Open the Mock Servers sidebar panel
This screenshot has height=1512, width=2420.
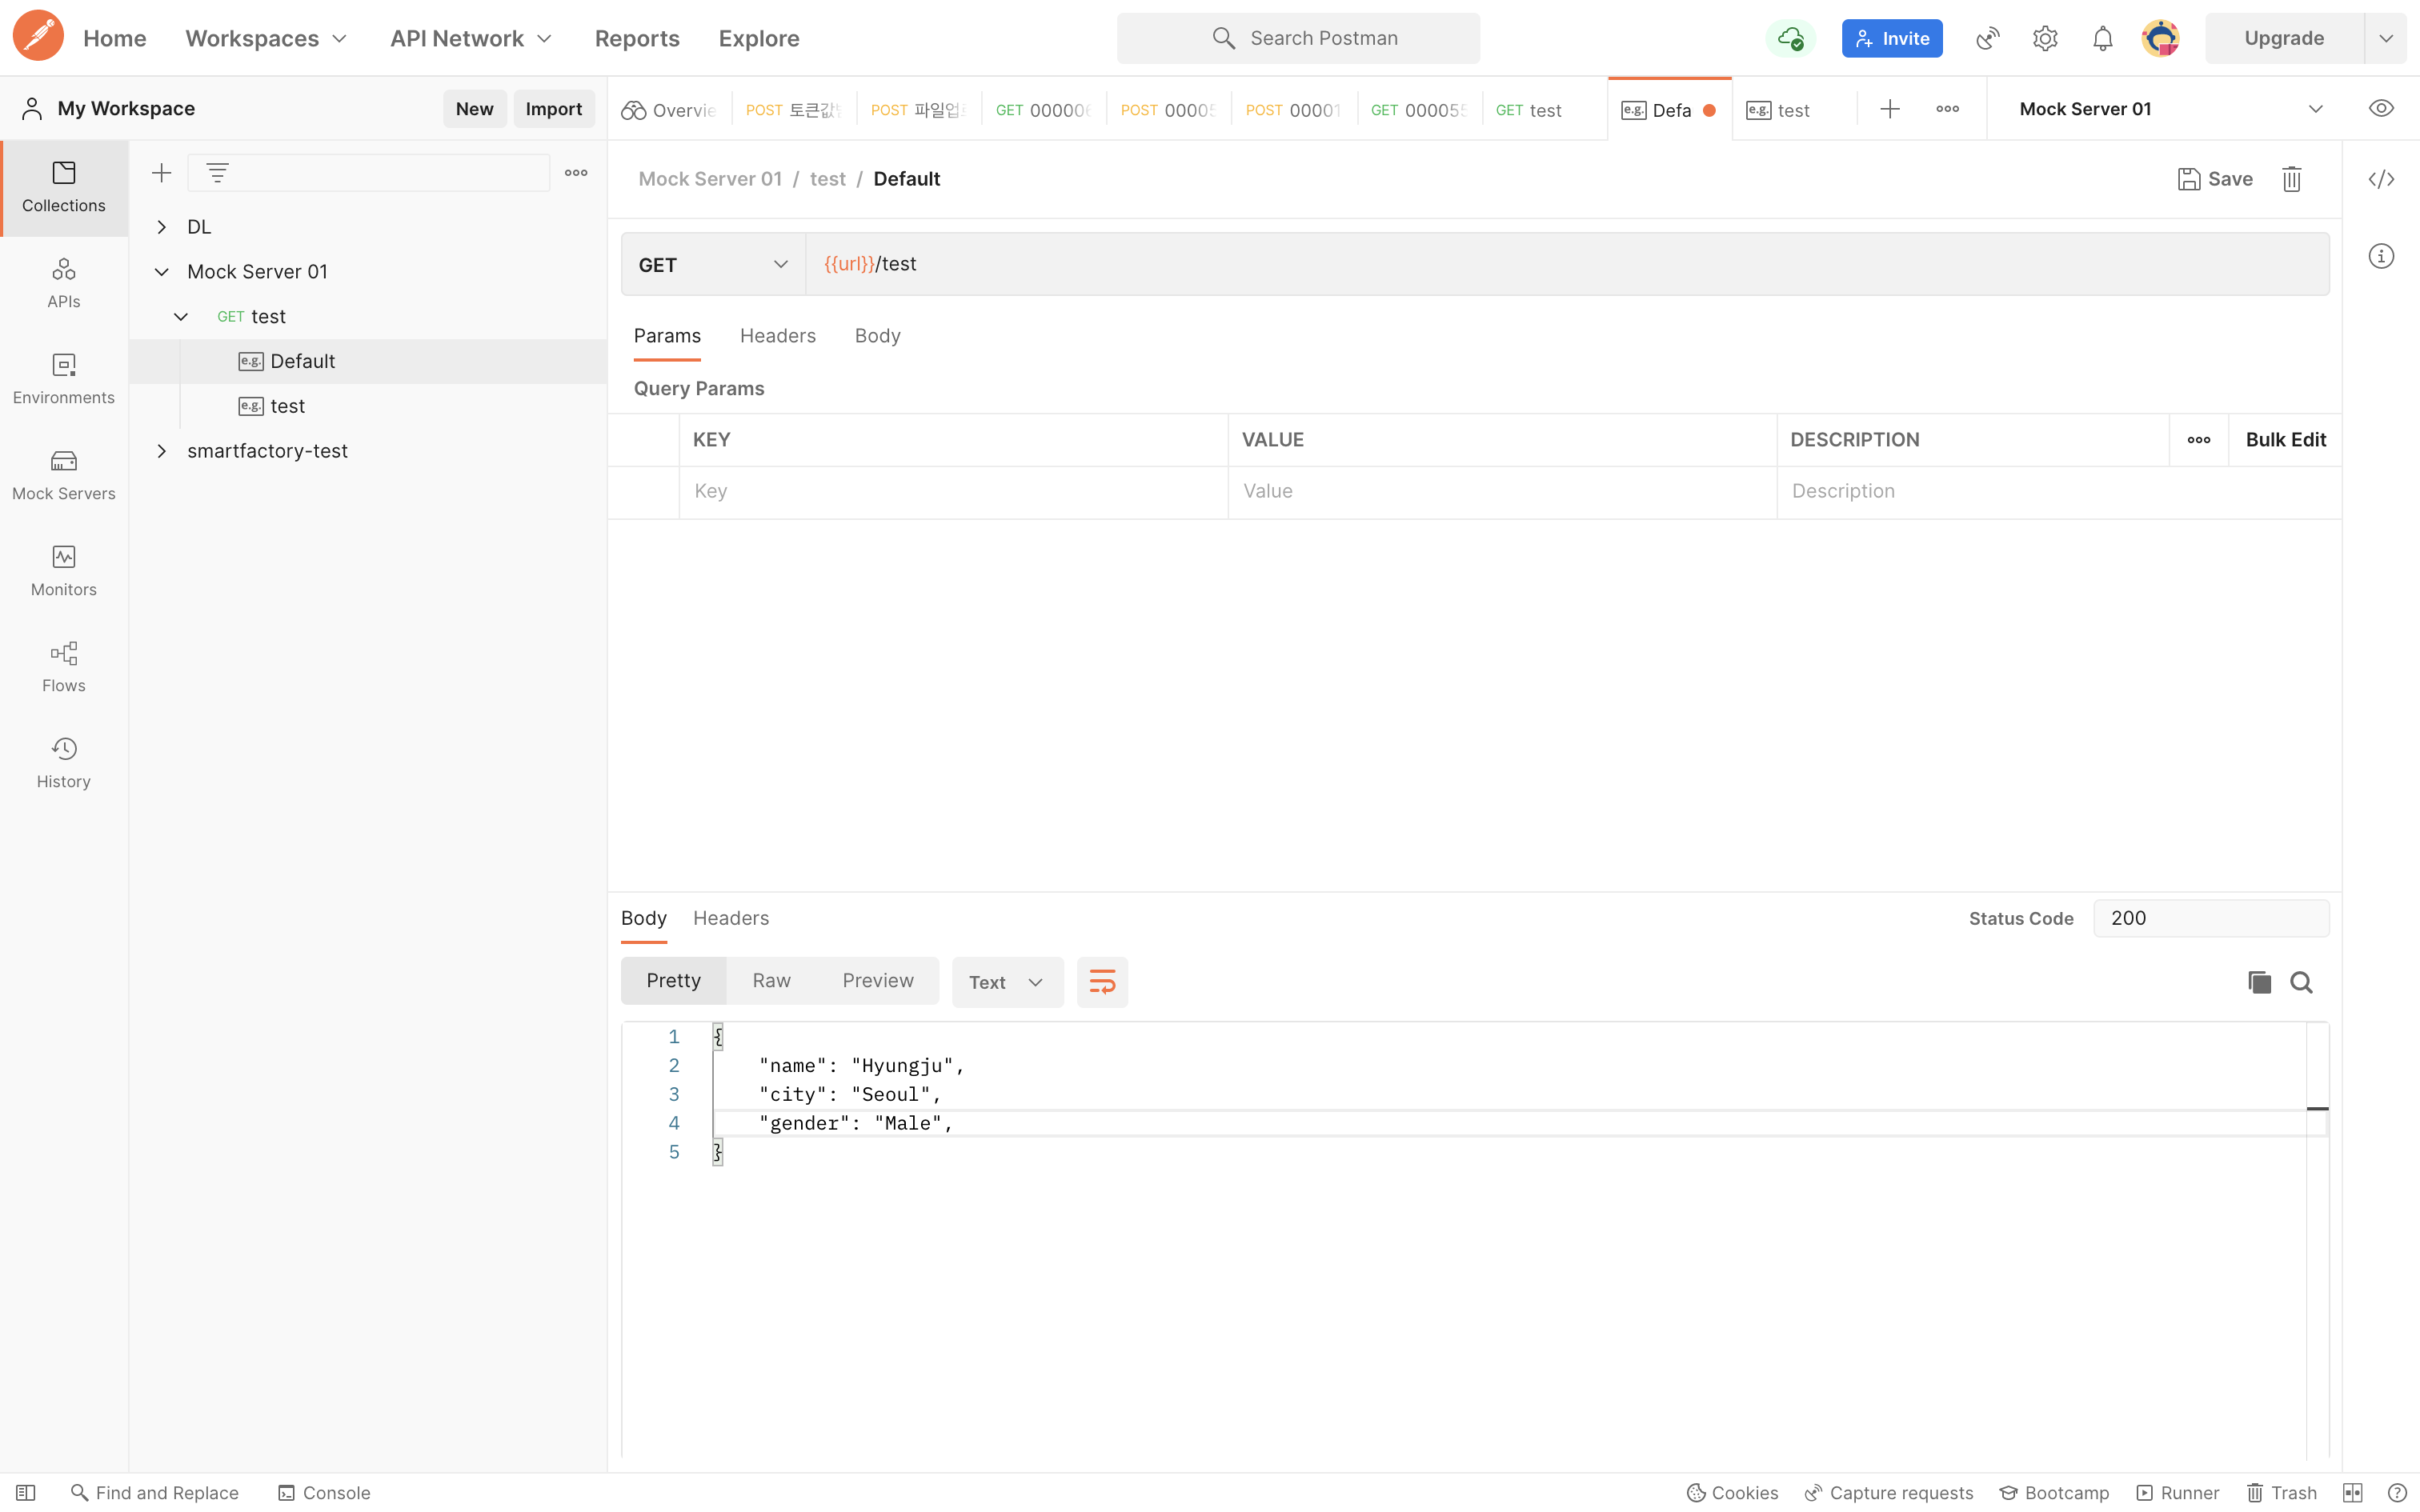point(63,474)
